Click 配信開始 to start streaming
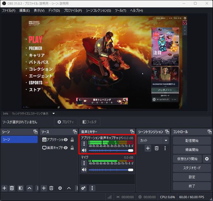The image size is (213, 201). [x=192, y=141]
